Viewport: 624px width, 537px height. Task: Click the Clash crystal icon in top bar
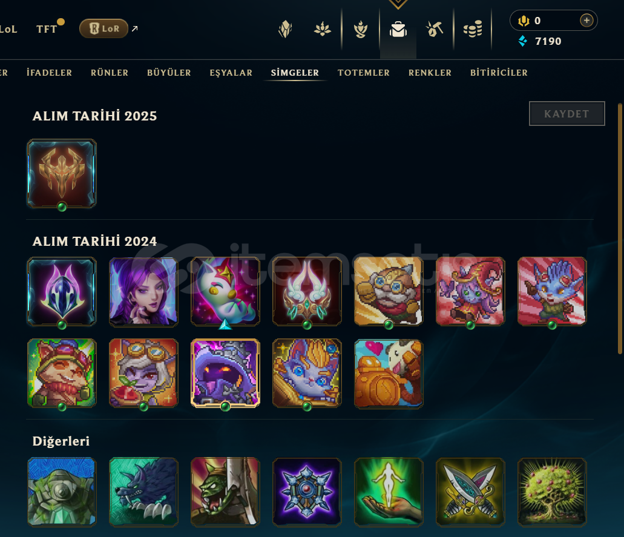tap(285, 29)
